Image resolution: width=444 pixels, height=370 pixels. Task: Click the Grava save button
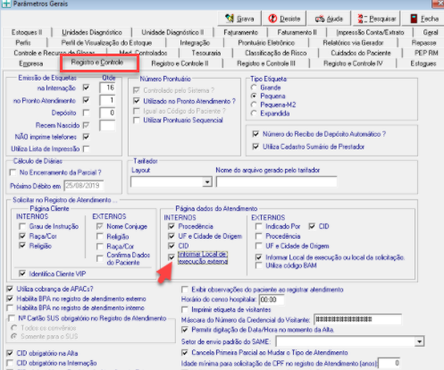(x=239, y=19)
